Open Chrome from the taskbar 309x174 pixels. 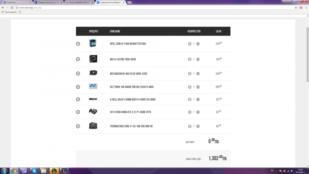tap(14, 171)
